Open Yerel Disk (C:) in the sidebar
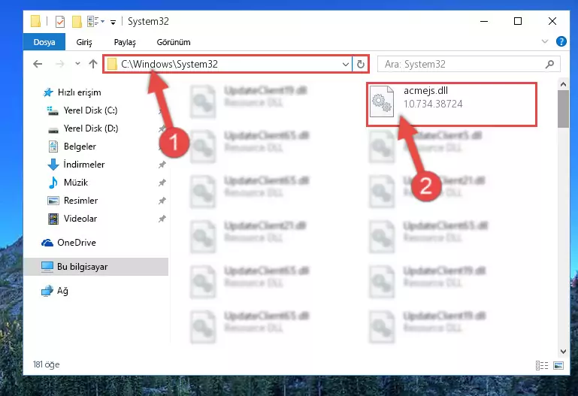The width and height of the screenshot is (578, 396). 90,110
